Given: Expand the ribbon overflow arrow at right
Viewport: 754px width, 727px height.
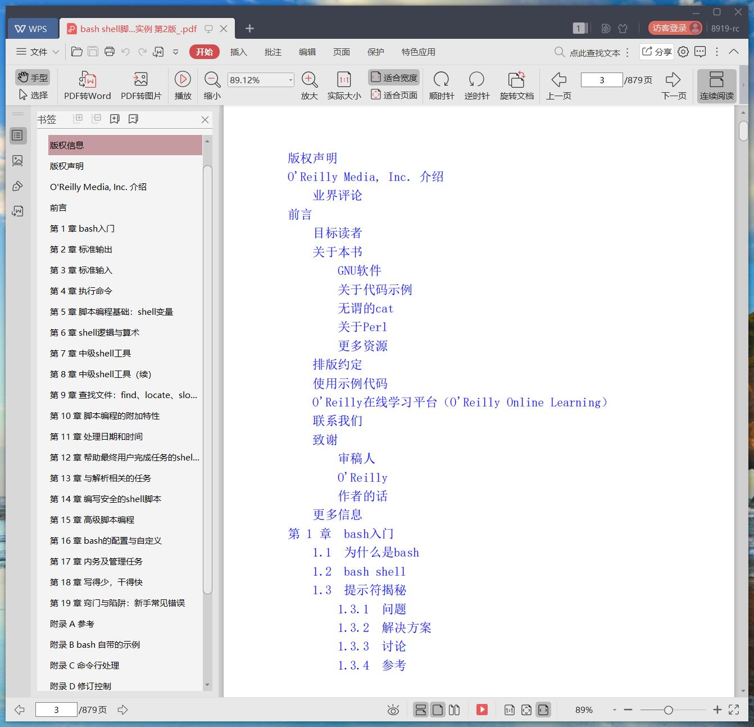Looking at the screenshot, I should click(743, 85).
